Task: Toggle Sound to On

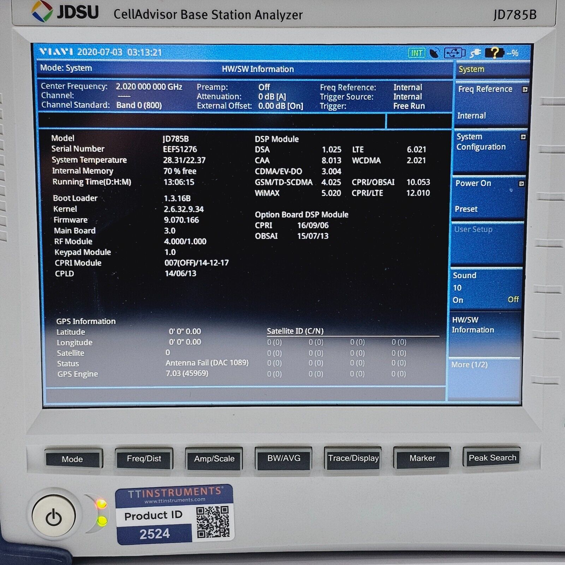Action: [458, 300]
